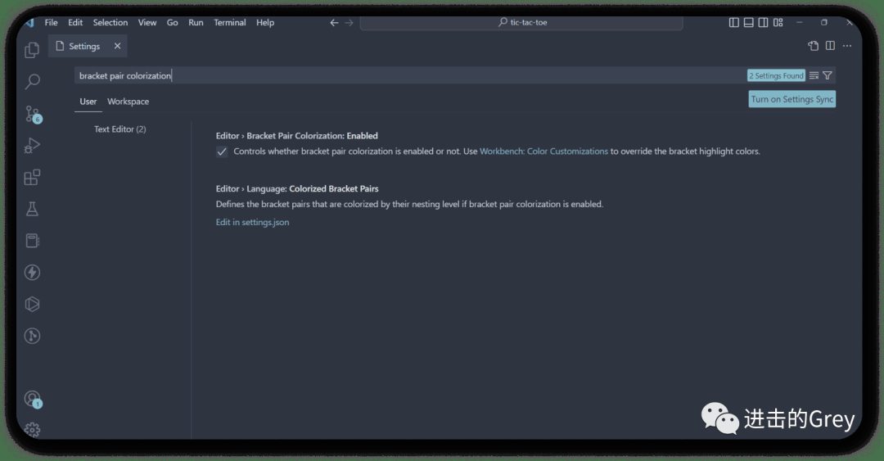
Task: Open the Terminal menu
Action: pyautogui.click(x=229, y=23)
